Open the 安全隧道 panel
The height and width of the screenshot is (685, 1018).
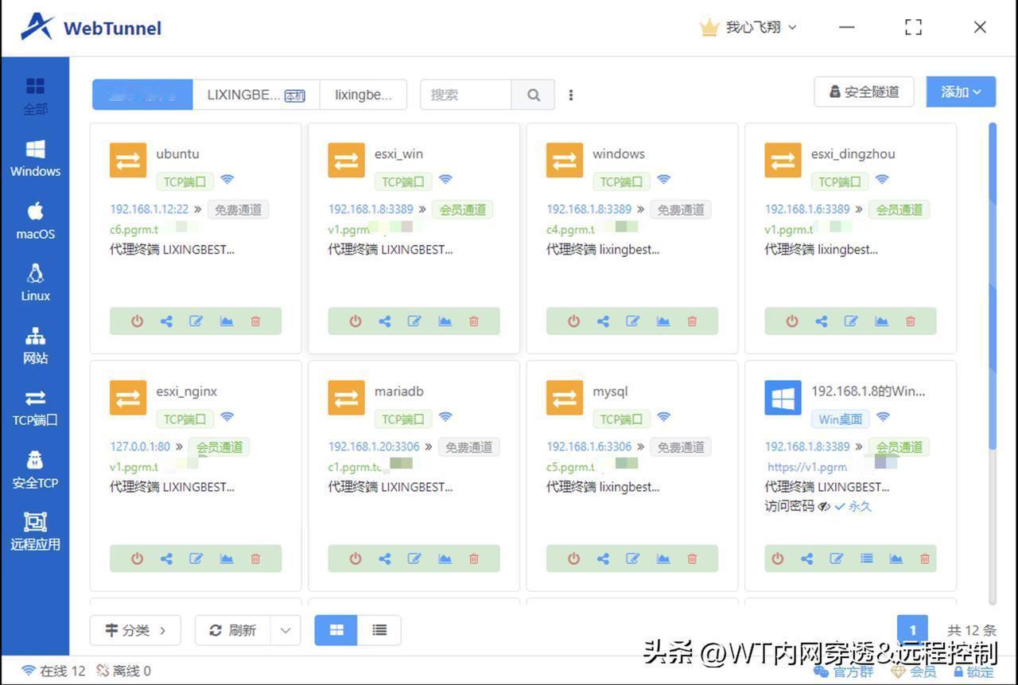coord(864,91)
